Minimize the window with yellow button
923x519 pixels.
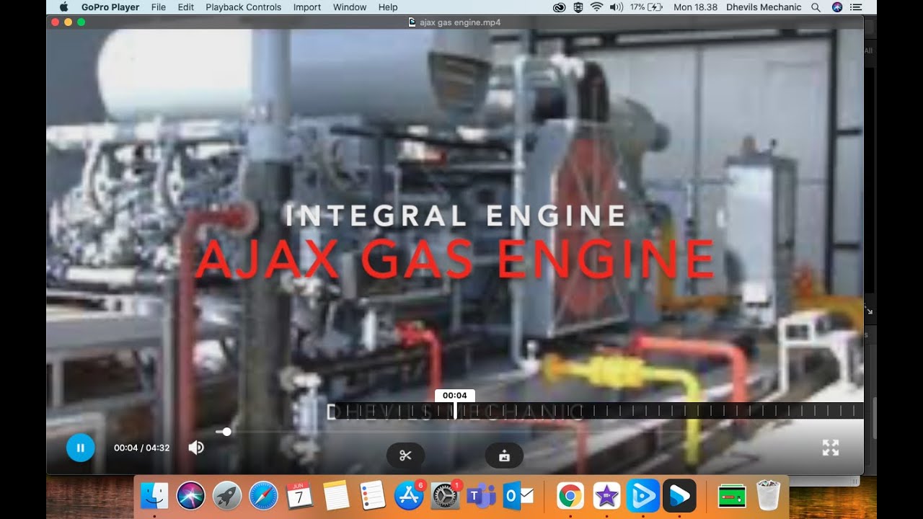point(69,22)
